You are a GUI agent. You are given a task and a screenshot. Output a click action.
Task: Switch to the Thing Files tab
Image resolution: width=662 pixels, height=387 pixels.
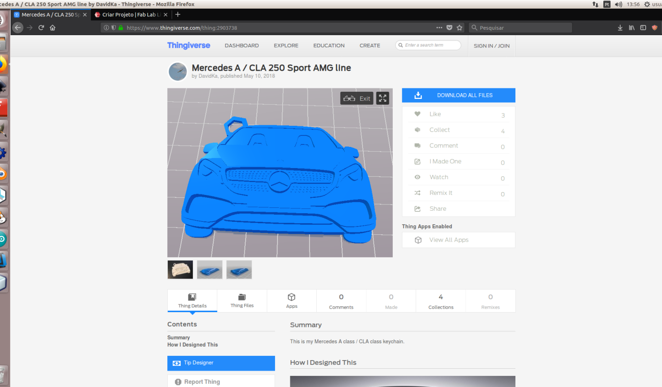(x=242, y=301)
